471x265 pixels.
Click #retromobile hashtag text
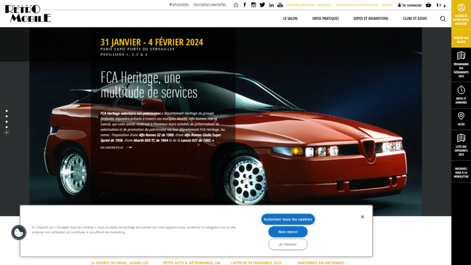(x=179, y=5)
